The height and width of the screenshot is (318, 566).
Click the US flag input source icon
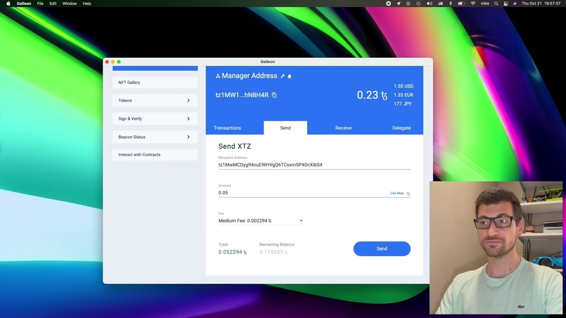440,4
